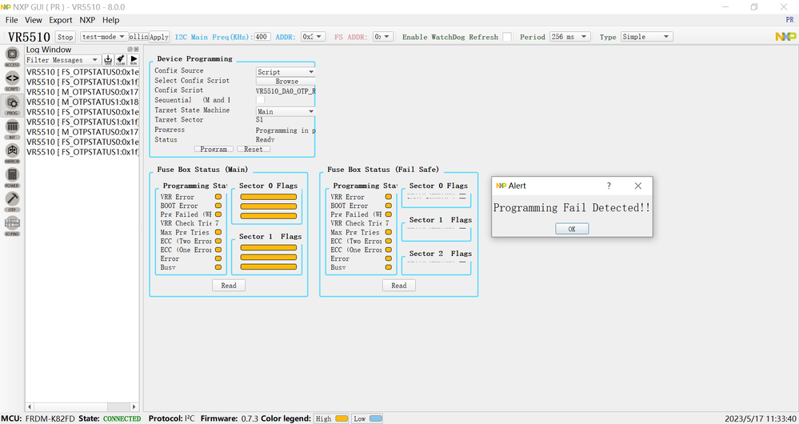The width and height of the screenshot is (799, 424).
Task: Browse for a config script
Action: 286,82
